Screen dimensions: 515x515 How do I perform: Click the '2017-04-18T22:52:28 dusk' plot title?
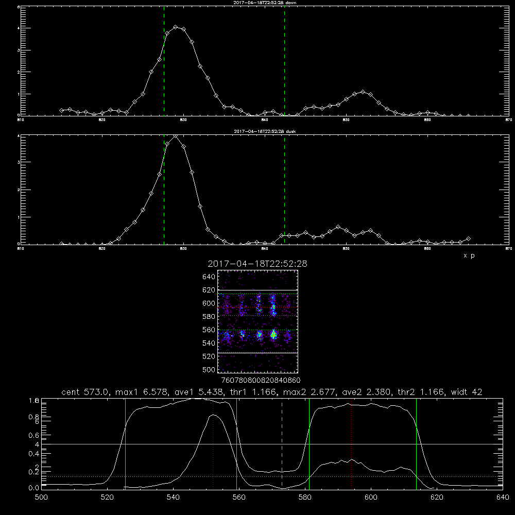[265, 131]
